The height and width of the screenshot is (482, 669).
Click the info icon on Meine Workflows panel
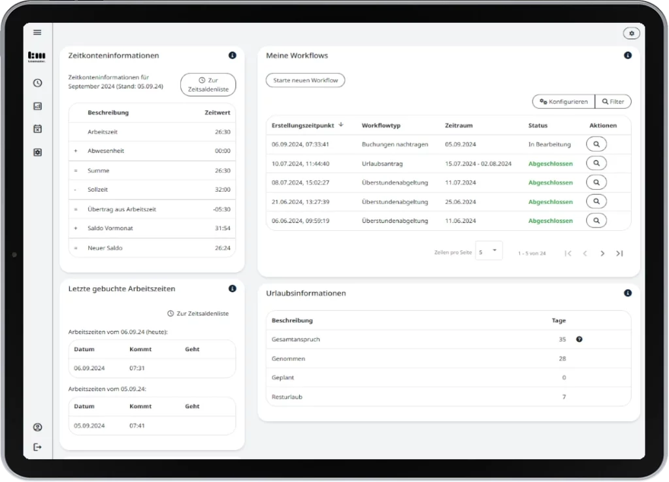628,56
